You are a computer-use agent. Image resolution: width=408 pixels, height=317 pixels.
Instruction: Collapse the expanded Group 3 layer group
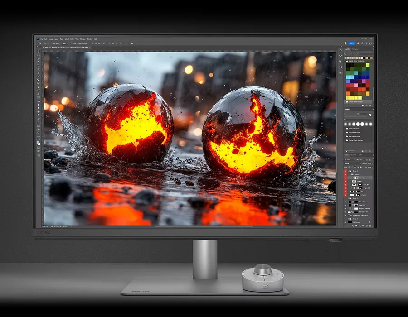[x=349, y=171]
